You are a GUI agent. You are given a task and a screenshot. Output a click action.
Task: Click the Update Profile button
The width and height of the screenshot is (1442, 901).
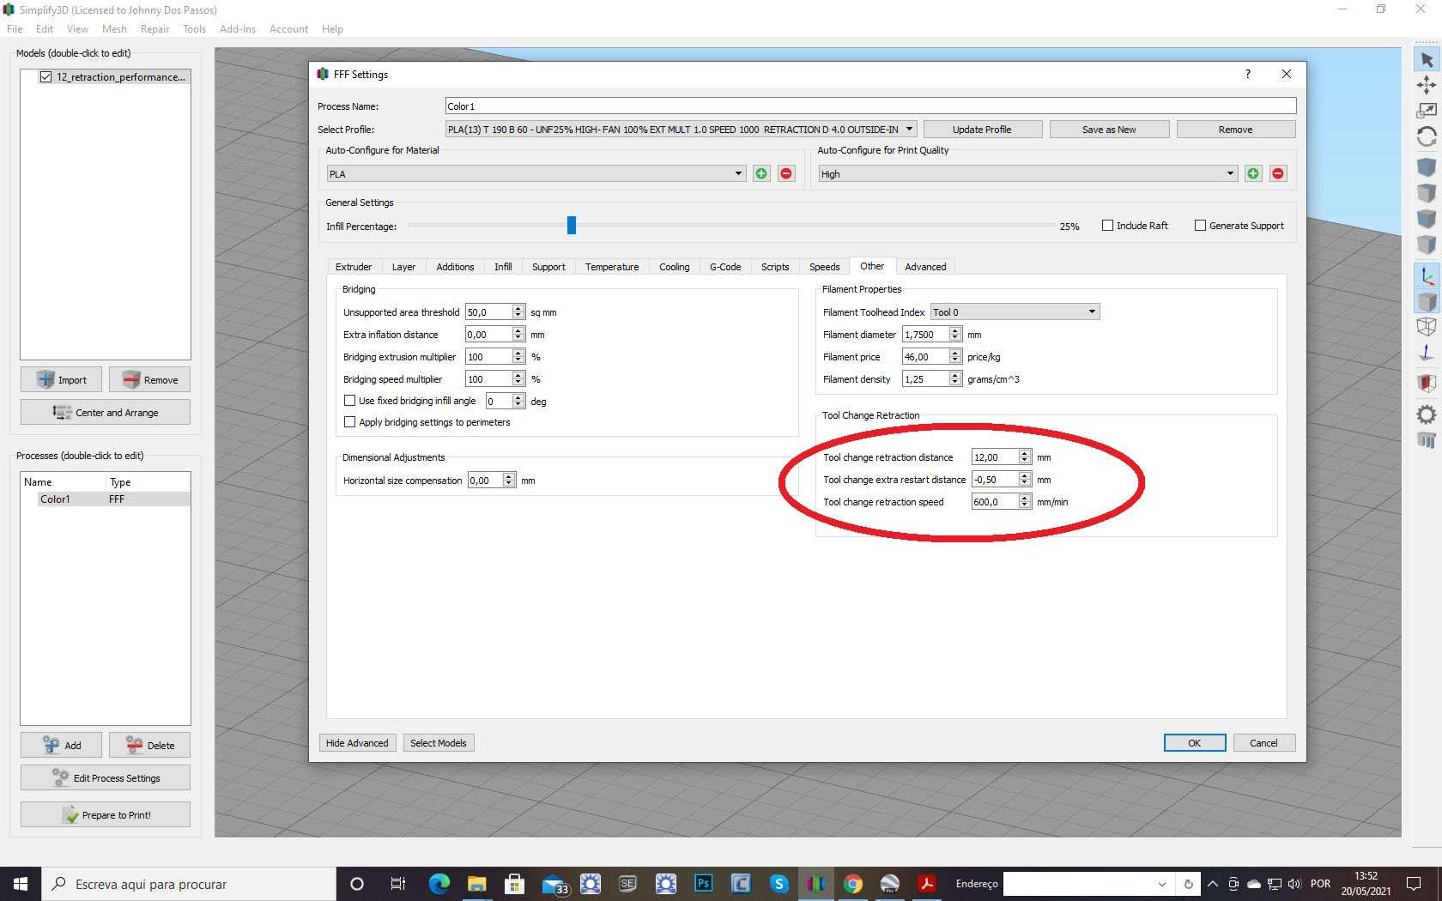click(982, 130)
